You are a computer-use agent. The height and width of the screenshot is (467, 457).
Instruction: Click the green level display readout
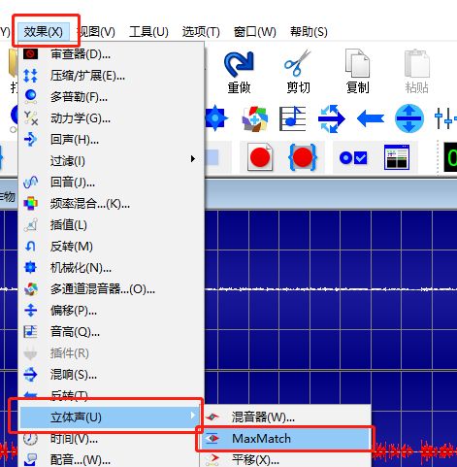pyautogui.click(x=450, y=157)
